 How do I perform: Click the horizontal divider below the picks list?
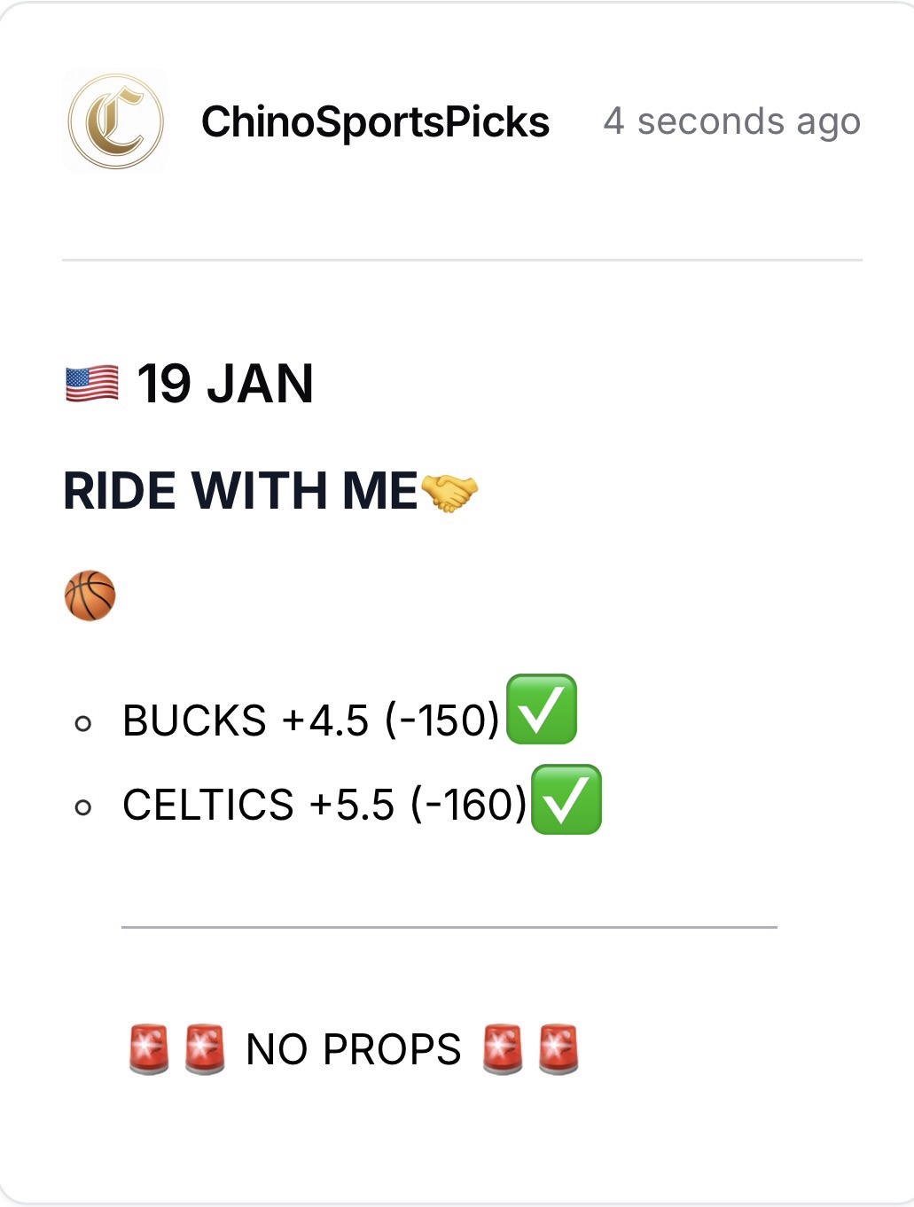[x=449, y=927]
